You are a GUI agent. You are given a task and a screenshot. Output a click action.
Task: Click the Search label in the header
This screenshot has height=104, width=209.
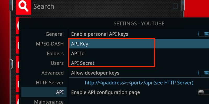click(44, 6)
